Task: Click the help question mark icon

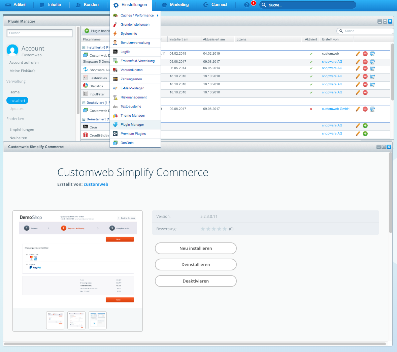Action: click(x=246, y=5)
